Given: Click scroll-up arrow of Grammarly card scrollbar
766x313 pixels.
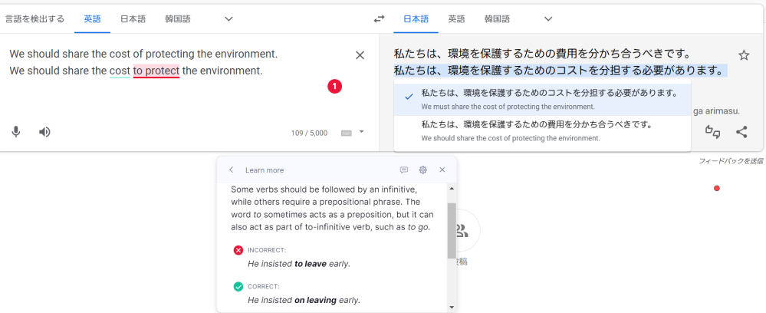Looking at the screenshot, I should (x=452, y=189).
